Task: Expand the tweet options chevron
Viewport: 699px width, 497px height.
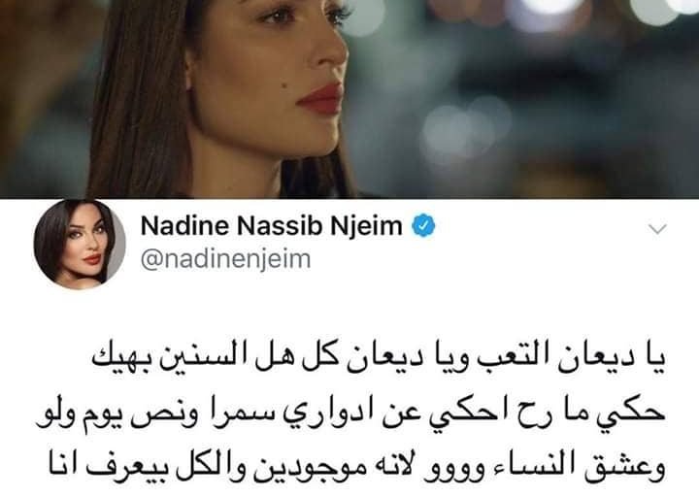Action: coord(657,229)
